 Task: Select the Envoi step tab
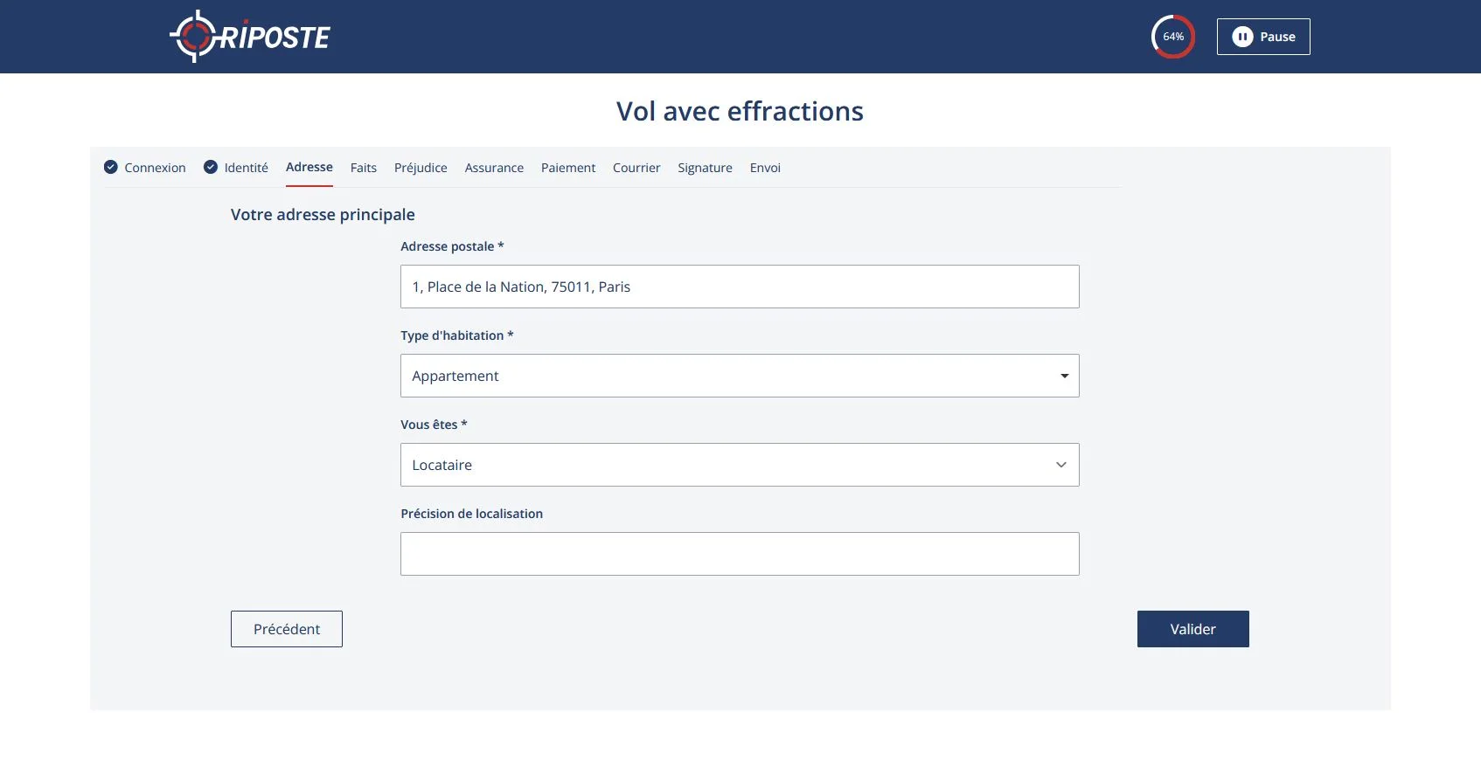click(765, 168)
